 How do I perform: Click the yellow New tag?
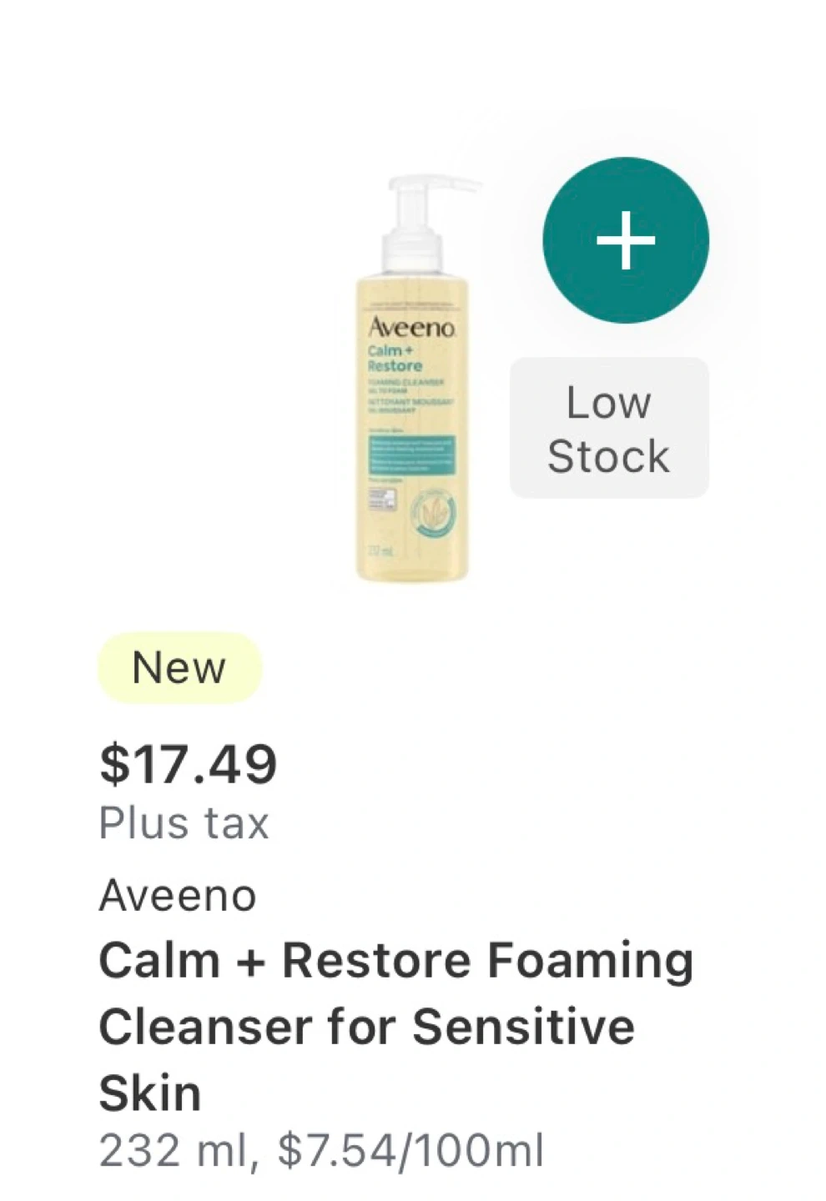tap(179, 668)
